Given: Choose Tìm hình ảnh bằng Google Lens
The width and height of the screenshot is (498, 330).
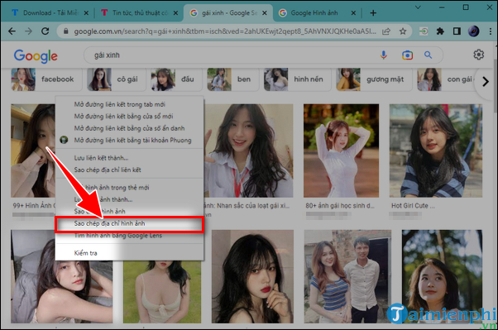Looking at the screenshot, I should [x=129, y=236].
